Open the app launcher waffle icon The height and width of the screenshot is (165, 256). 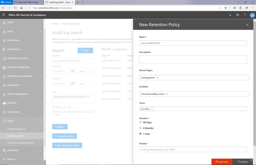coord(3,15)
